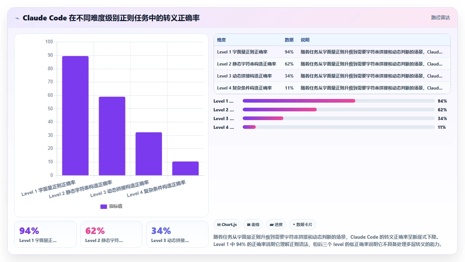Click the 进度 tag

(276, 225)
